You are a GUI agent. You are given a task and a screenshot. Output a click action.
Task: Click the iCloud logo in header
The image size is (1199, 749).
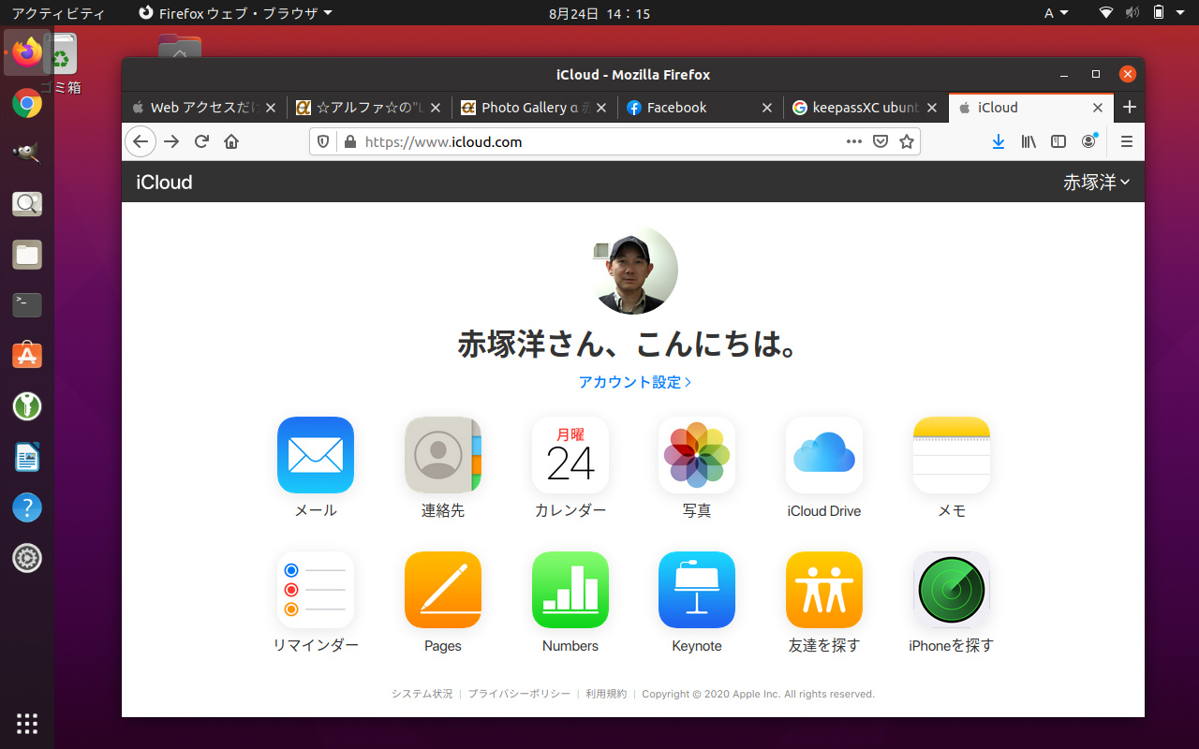click(x=164, y=183)
